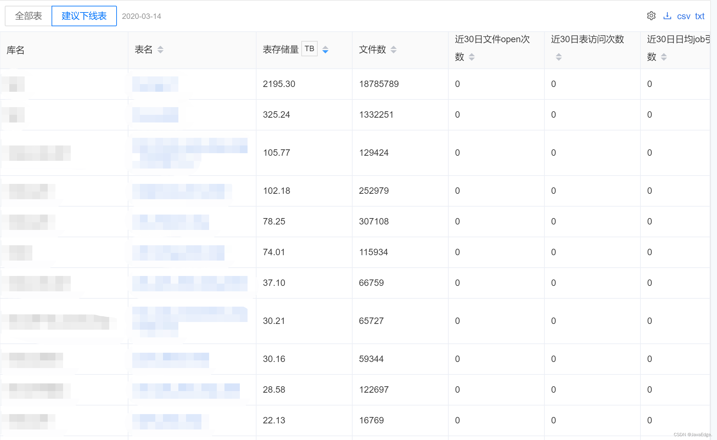
Task: Sort by 近30日表访问次数 arrows
Action: pyautogui.click(x=558, y=57)
